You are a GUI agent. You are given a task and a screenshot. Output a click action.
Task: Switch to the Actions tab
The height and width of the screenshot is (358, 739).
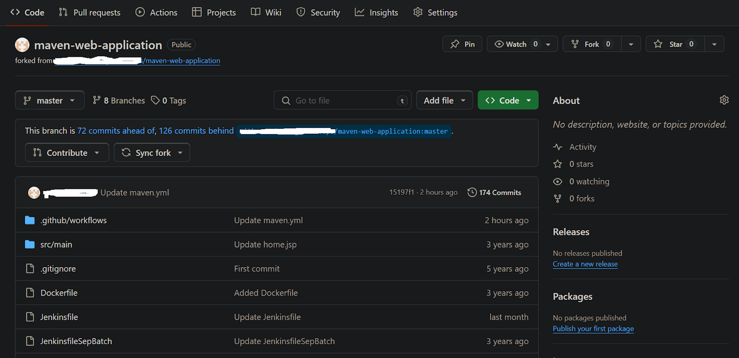(x=156, y=12)
